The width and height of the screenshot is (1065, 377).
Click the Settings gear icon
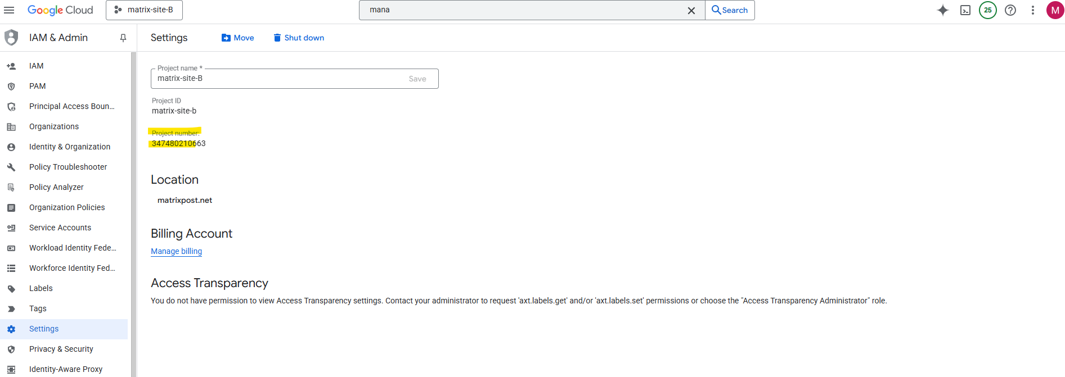11,329
